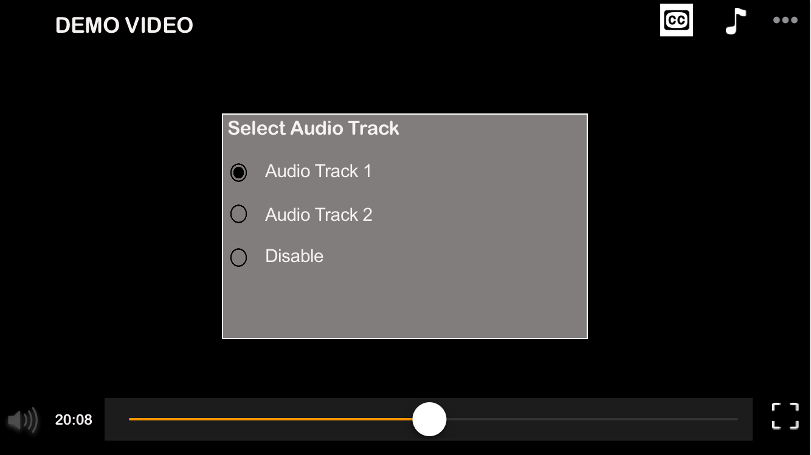Select the Audio Track 1 radio button
This screenshot has height=455, width=811.
pos(239,172)
